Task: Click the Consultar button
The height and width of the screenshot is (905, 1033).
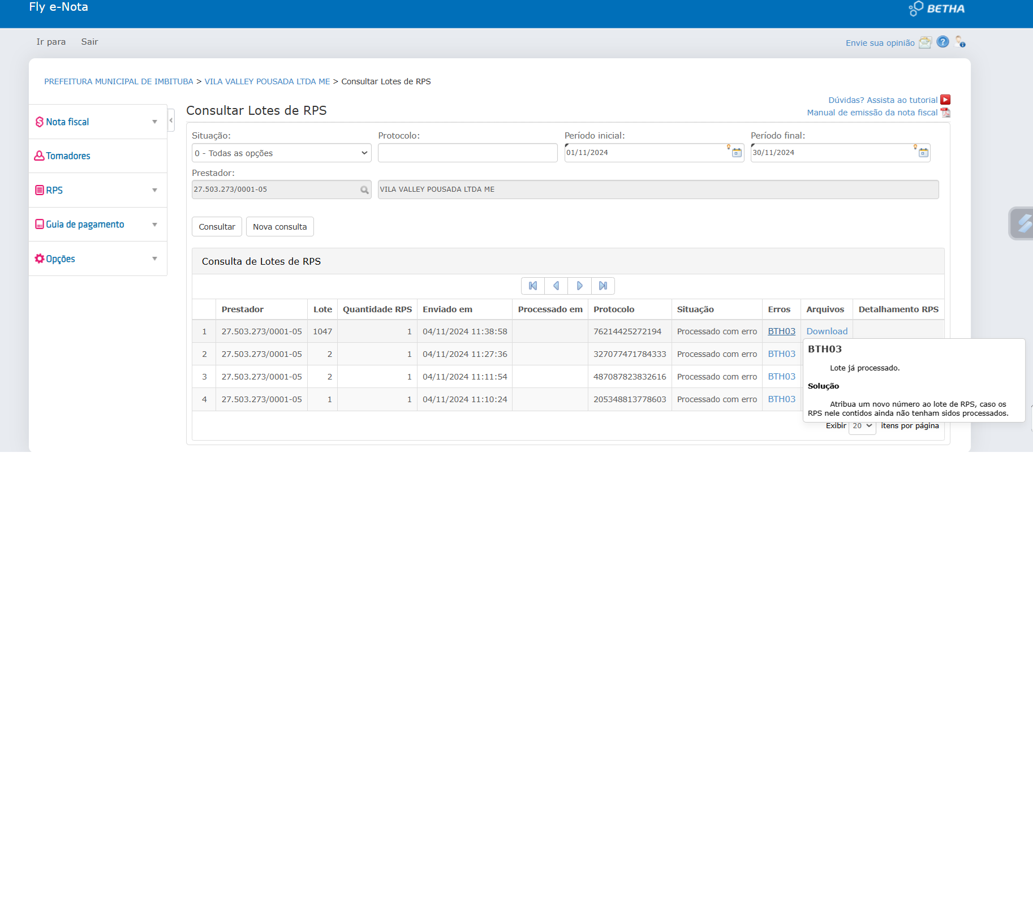Action: tap(217, 227)
